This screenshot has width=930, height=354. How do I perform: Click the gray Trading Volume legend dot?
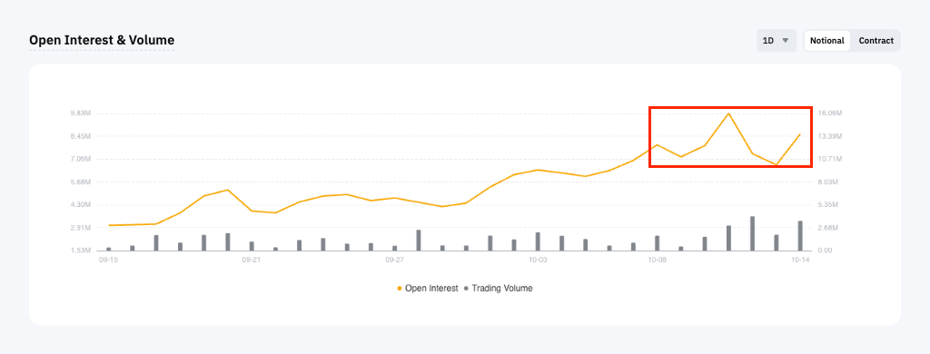coord(466,289)
